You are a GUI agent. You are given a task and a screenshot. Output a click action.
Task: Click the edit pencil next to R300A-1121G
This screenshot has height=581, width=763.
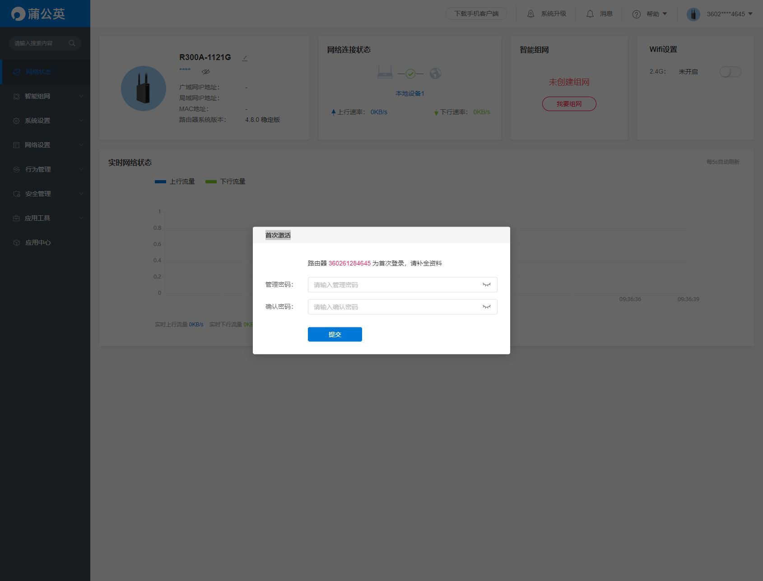(245, 58)
